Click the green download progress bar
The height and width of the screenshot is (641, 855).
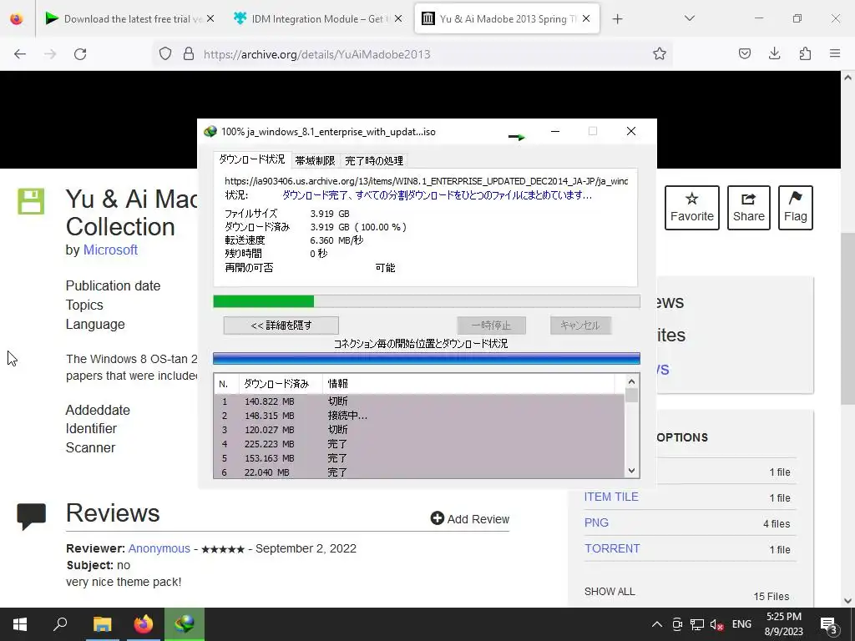(x=427, y=301)
